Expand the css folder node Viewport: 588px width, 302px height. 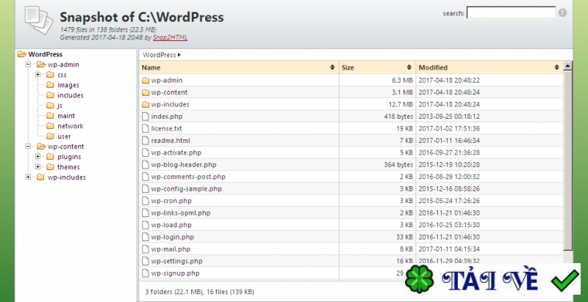tap(37, 74)
